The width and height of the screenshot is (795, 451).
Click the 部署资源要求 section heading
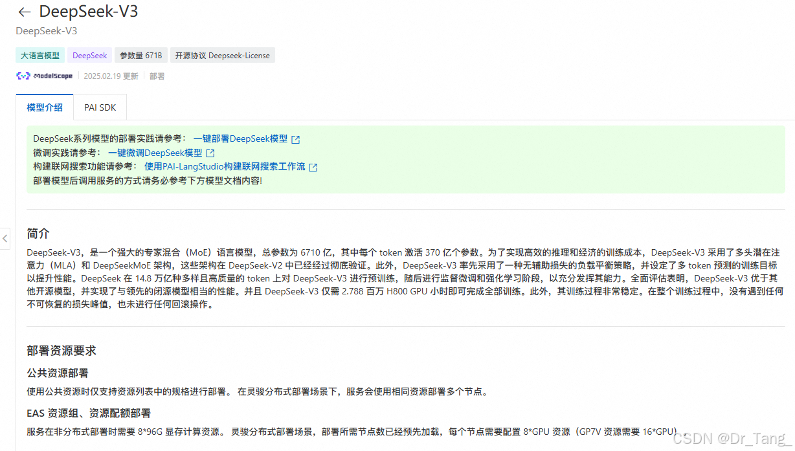pyautogui.click(x=62, y=350)
